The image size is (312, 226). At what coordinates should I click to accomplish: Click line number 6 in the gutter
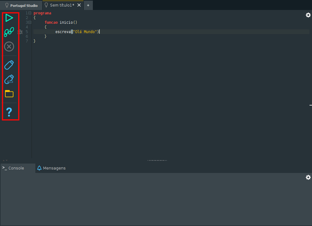click(x=27, y=36)
